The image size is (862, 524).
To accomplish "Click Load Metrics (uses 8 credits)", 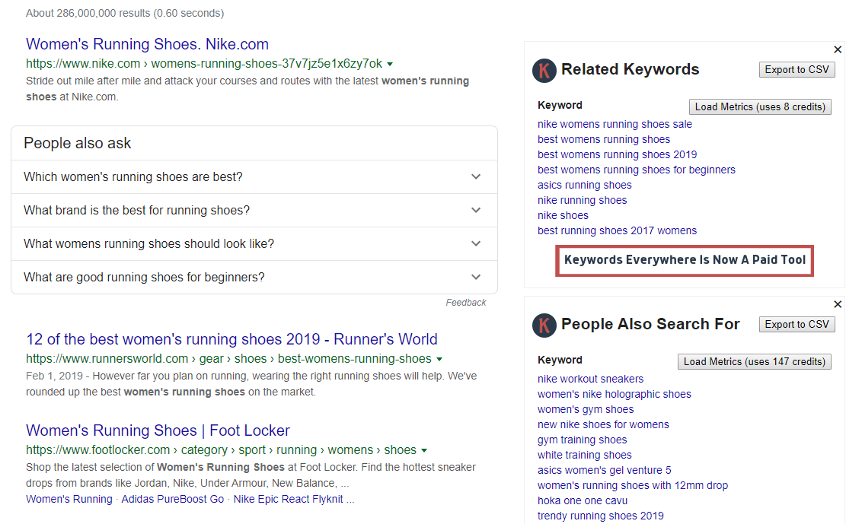I will point(760,106).
